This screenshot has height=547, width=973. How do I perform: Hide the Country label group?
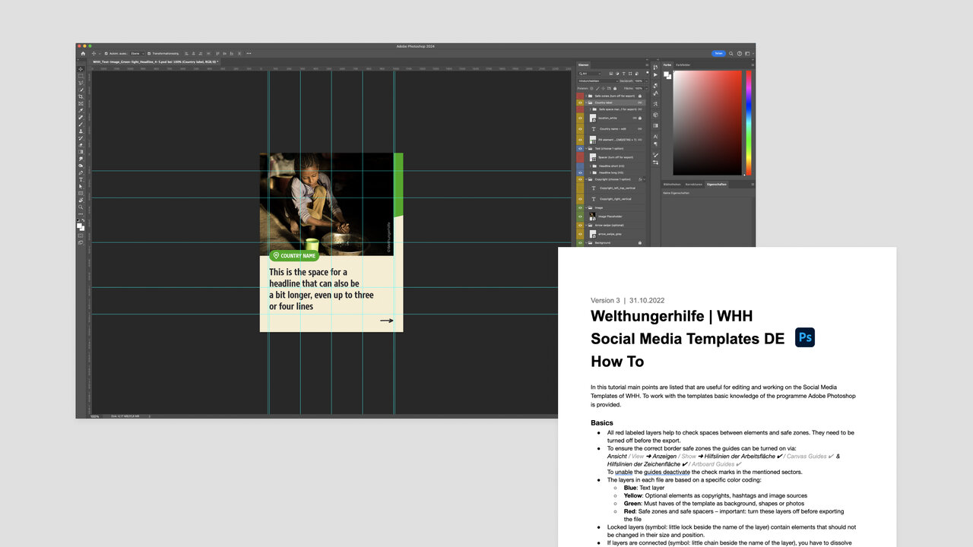pyautogui.click(x=580, y=103)
